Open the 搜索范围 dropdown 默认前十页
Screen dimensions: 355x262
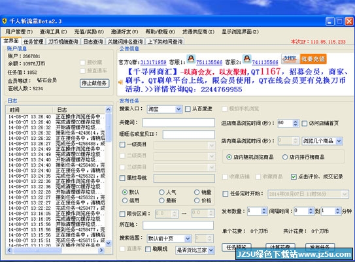169,238
